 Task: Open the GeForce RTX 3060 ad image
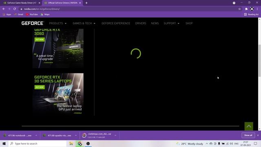[58, 48]
